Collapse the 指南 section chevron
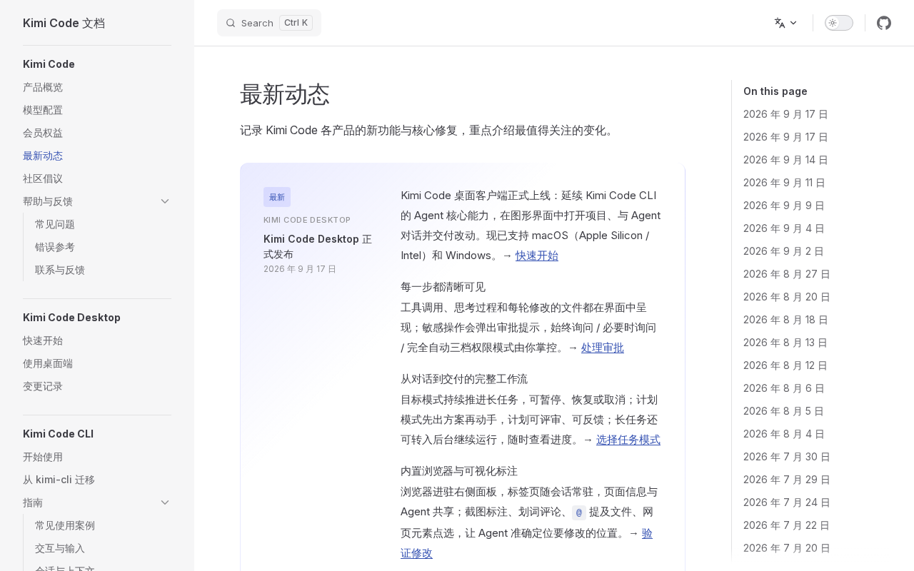The width and height of the screenshot is (914, 571). [x=165, y=502]
